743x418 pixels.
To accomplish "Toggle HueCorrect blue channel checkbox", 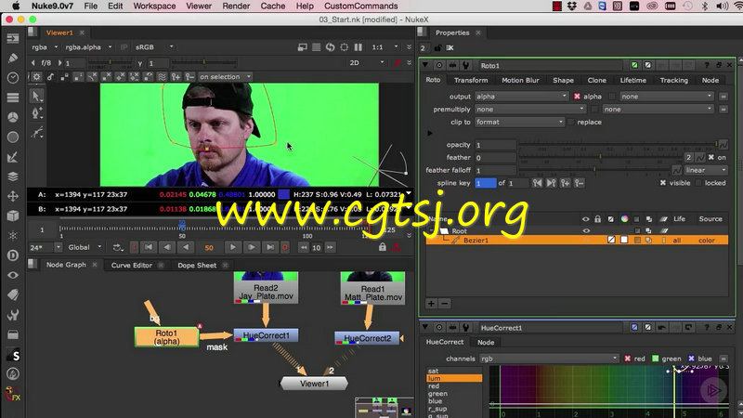I will pos(691,359).
